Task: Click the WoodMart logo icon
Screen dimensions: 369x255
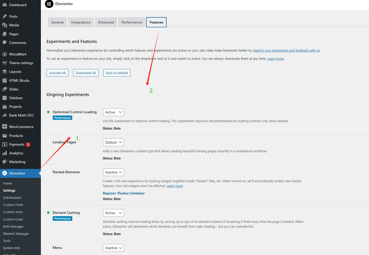Action: click(5, 54)
